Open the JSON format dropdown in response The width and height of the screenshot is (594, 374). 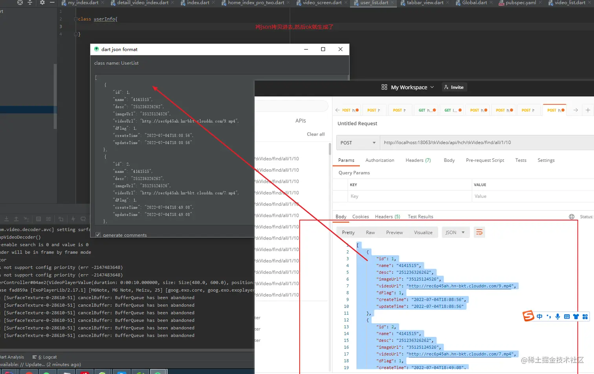(455, 232)
